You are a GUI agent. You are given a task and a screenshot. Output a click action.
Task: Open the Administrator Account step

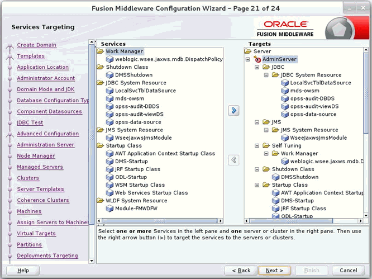tap(46, 78)
